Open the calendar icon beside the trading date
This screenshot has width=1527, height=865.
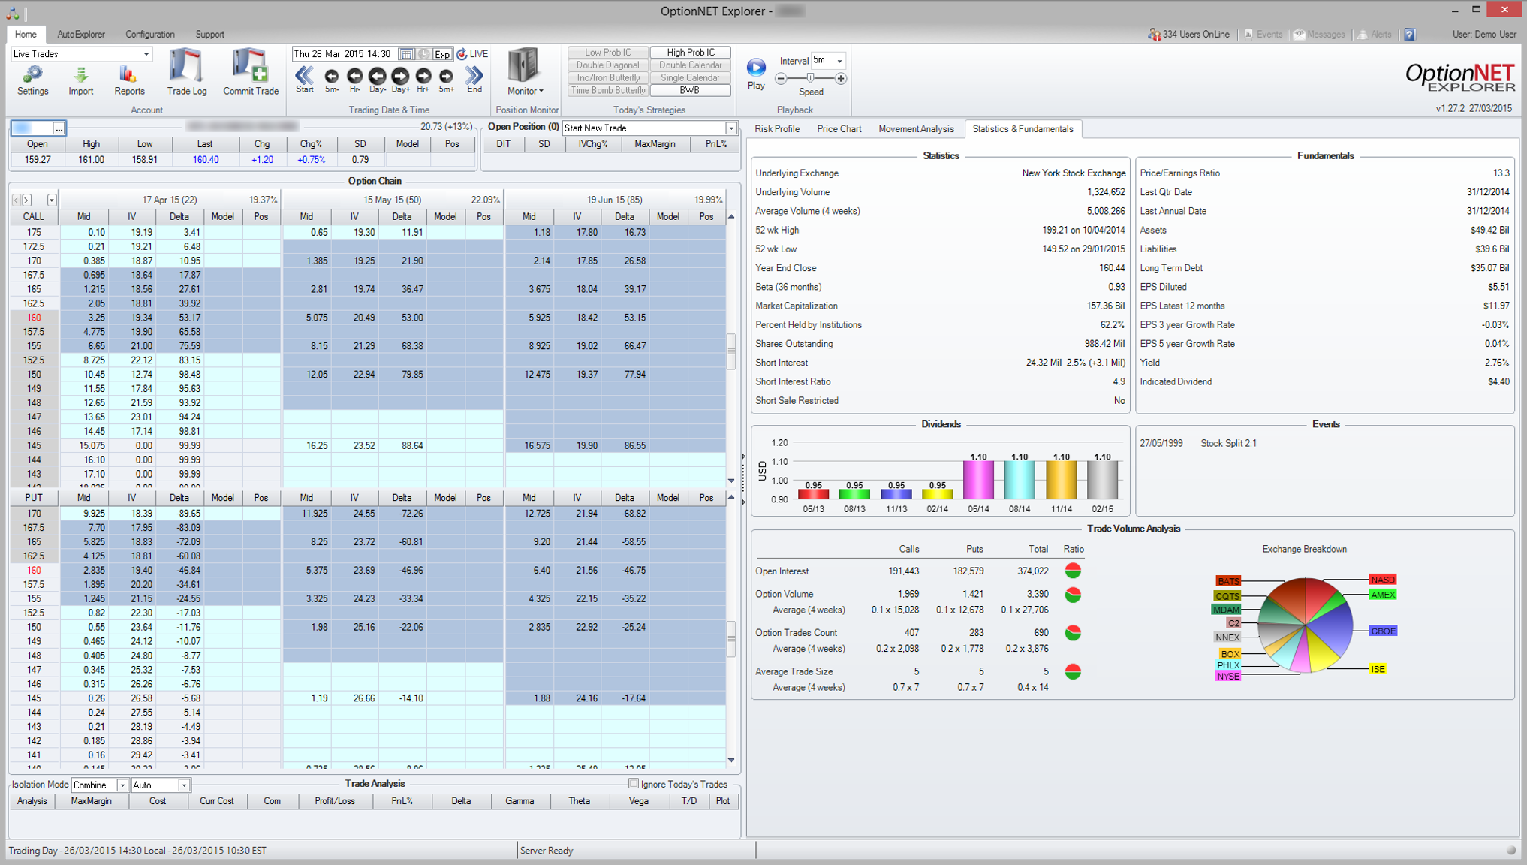407,53
